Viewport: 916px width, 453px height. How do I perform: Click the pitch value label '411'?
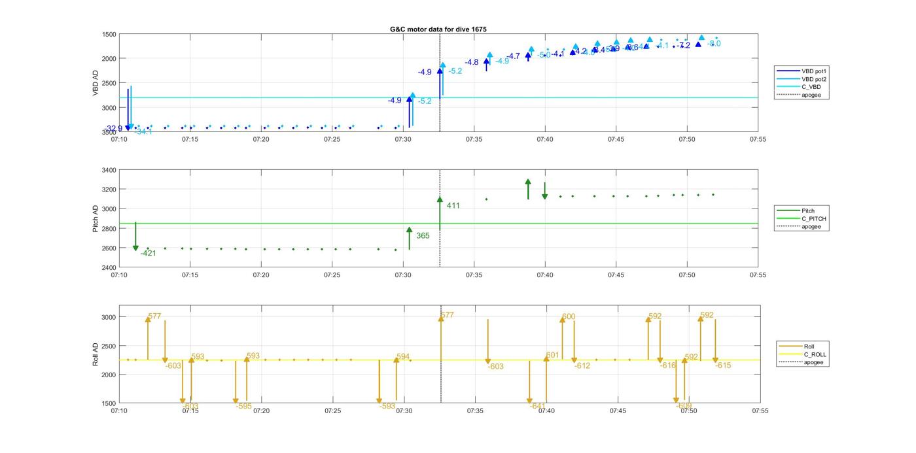[453, 205]
